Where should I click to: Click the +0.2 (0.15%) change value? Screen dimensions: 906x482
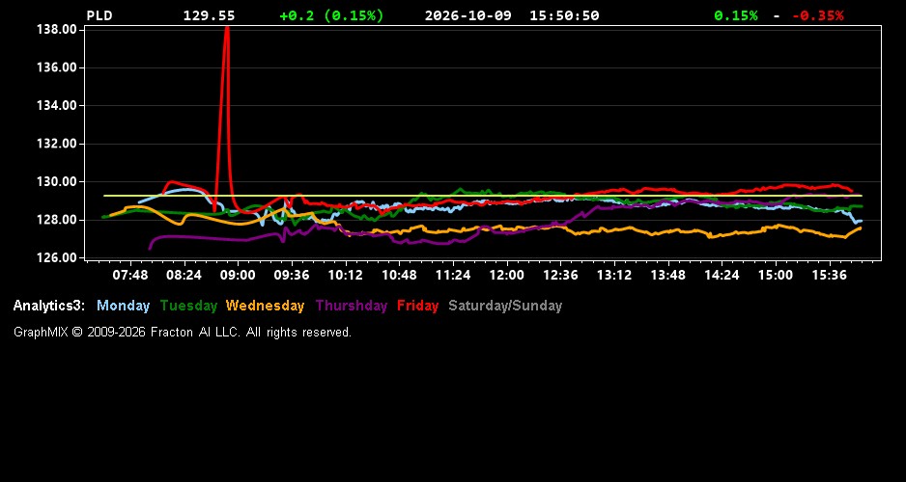tap(331, 16)
